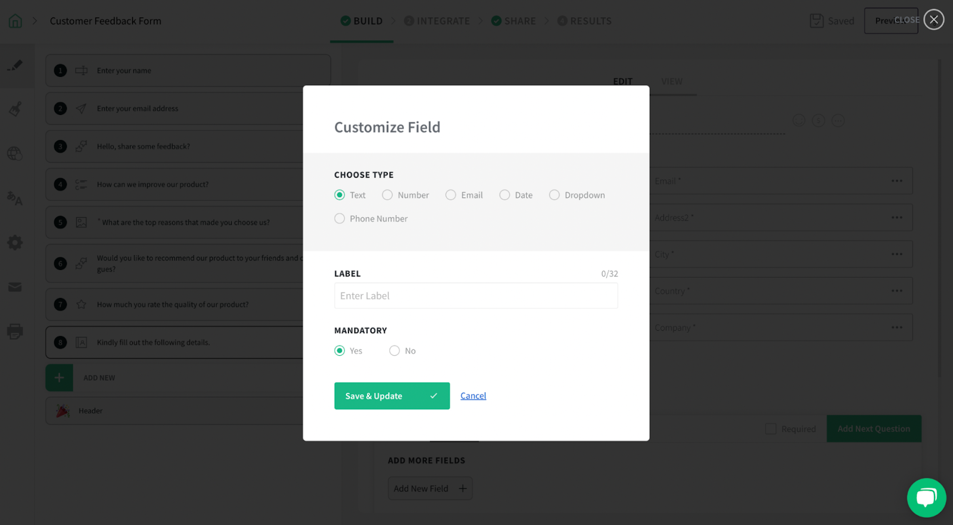Screen dimensions: 953x525
Task: Click Add Next Question button
Action: coord(874,429)
